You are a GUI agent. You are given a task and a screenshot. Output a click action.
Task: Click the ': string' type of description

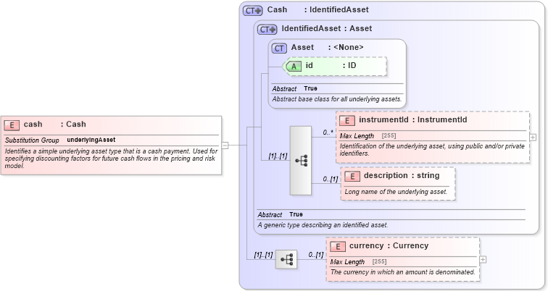[425, 175]
